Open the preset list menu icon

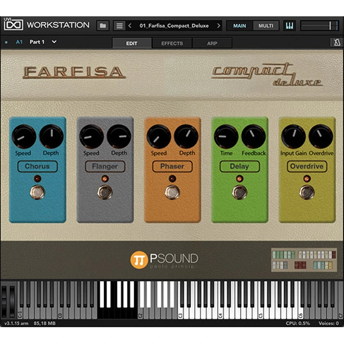[119, 26]
